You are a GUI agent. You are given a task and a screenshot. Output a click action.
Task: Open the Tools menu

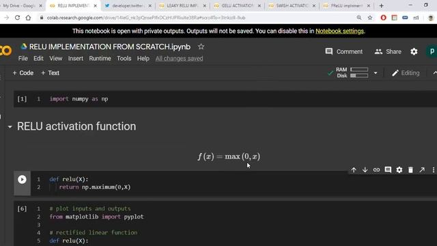coord(124,58)
